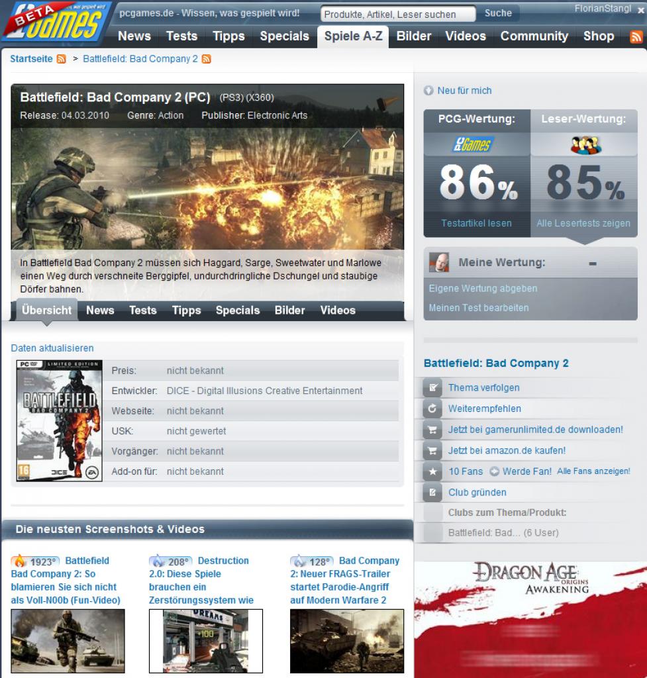Click the Thema verfolgen checkmark icon
The image size is (647, 678).
click(432, 388)
